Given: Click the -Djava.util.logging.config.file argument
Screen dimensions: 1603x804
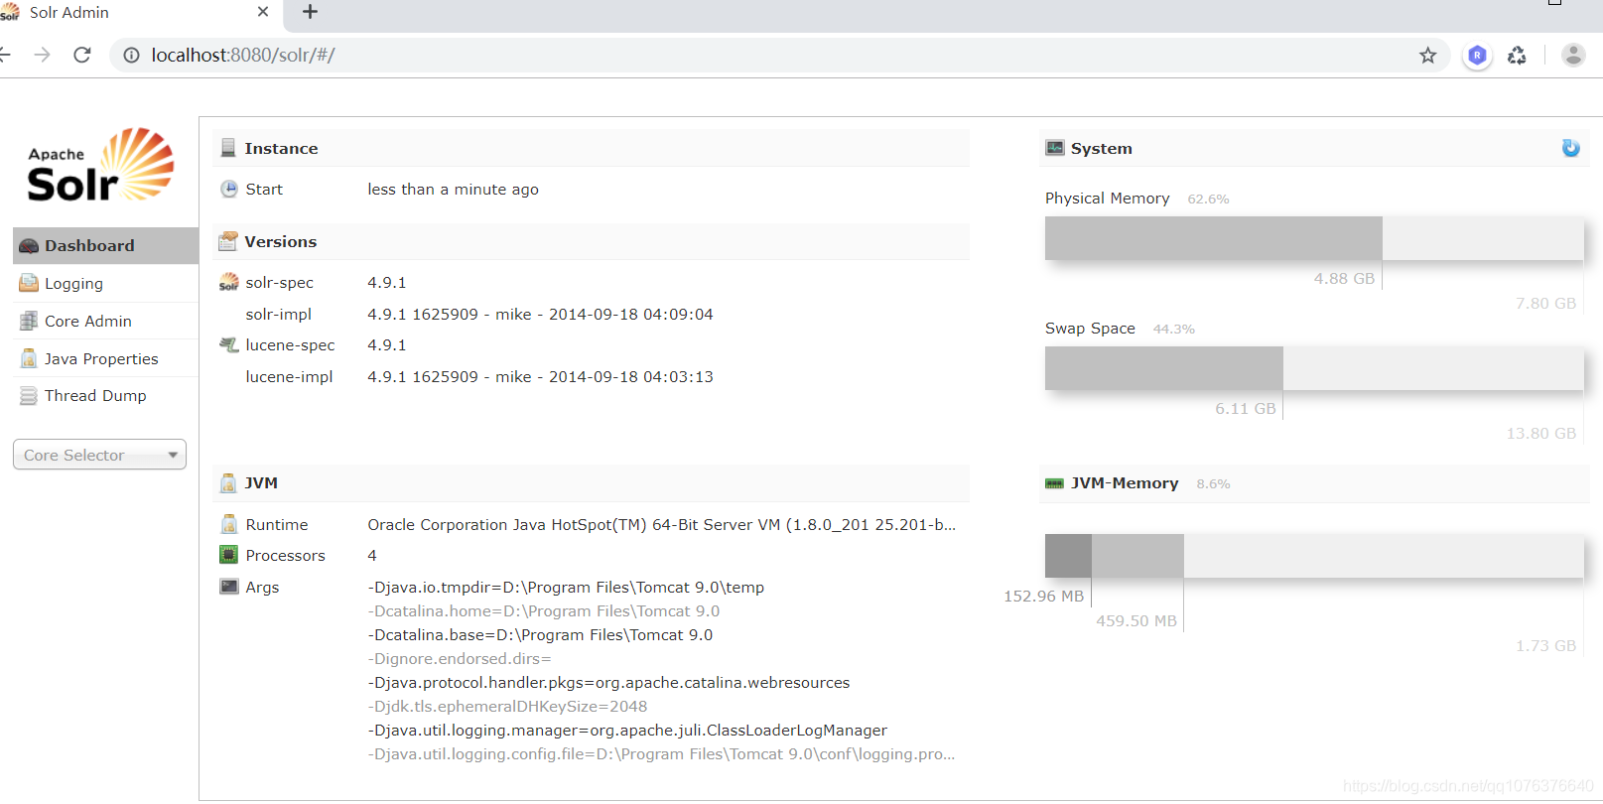Looking at the screenshot, I should pos(661,753).
